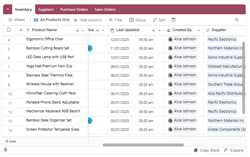250x157 pixels.
Task: Click the row height icon
Action: pos(174,20)
